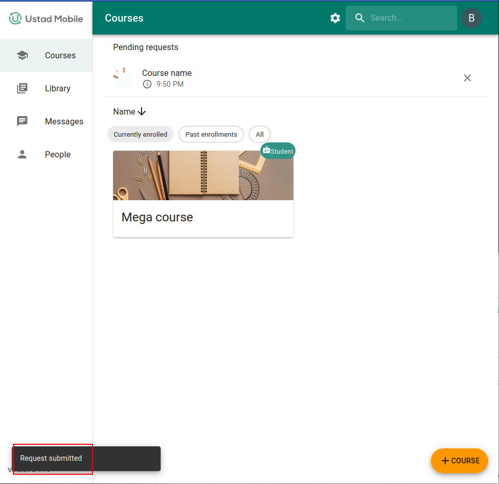This screenshot has height=484, width=499.
Task: Select the Past enrollments filter chip
Action: [x=211, y=134]
